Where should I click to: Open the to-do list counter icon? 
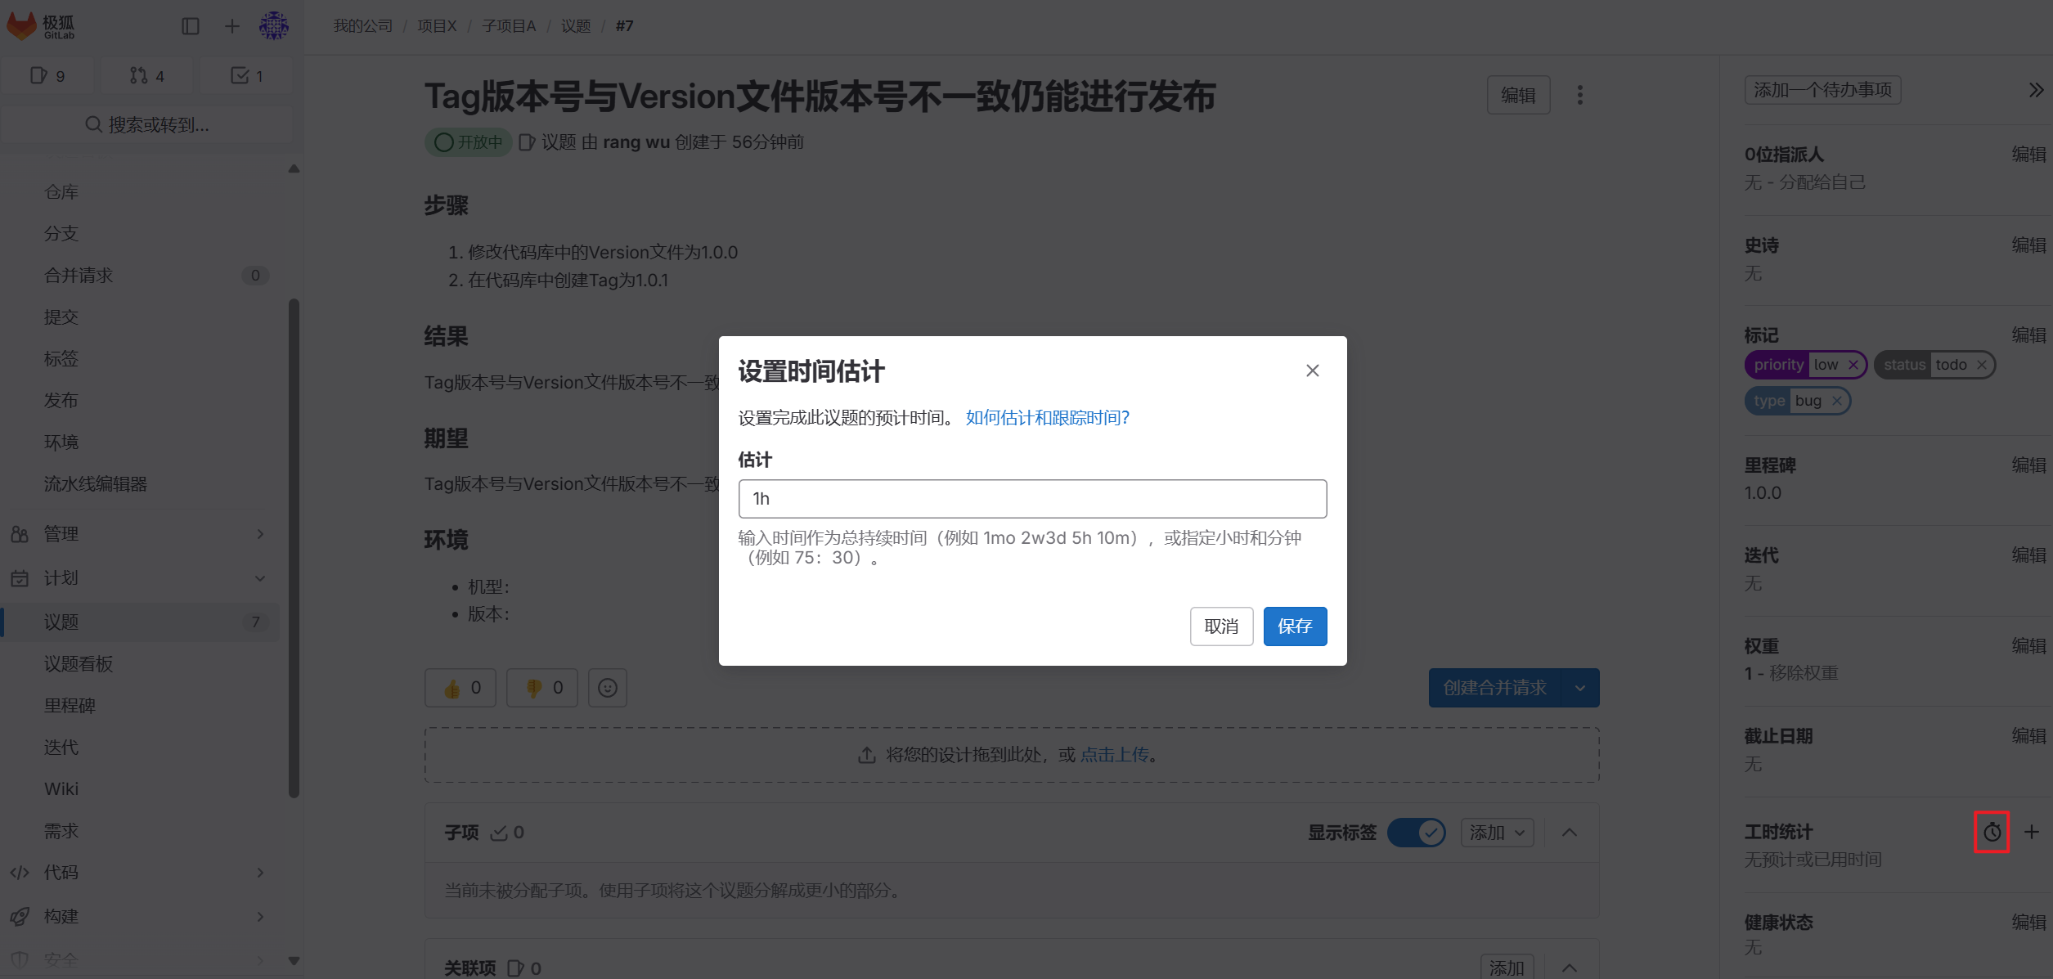(246, 74)
